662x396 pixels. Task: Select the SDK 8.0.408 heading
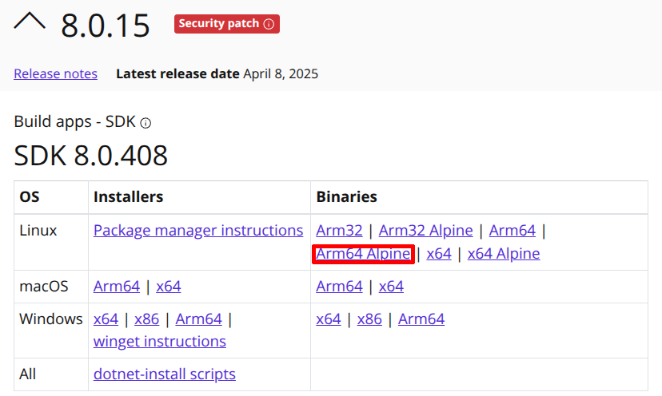coord(91,156)
